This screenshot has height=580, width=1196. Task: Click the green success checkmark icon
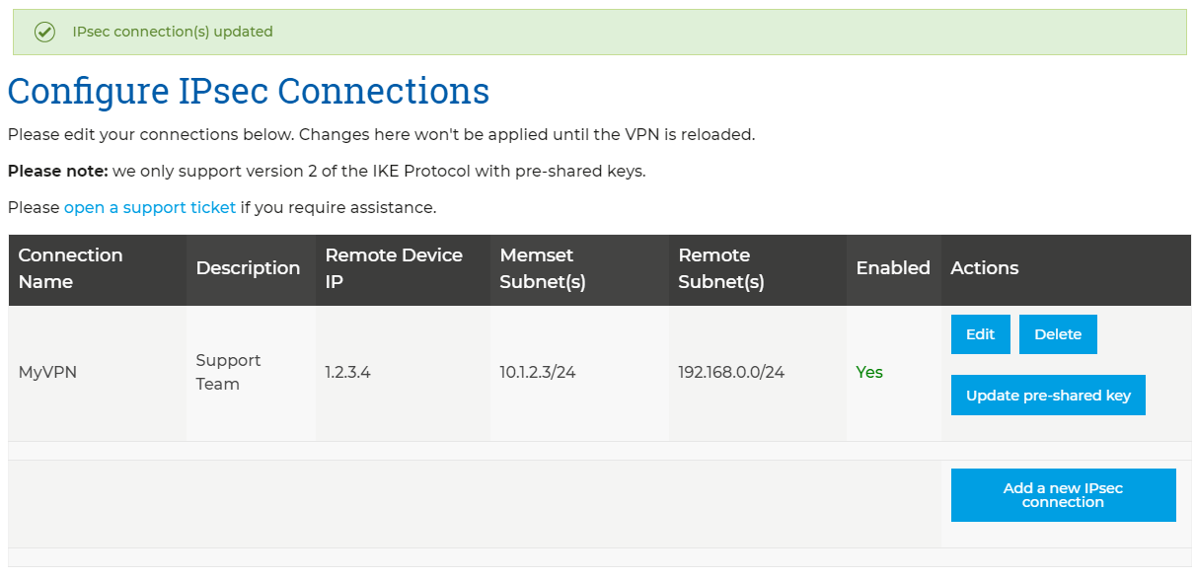pyautogui.click(x=44, y=32)
